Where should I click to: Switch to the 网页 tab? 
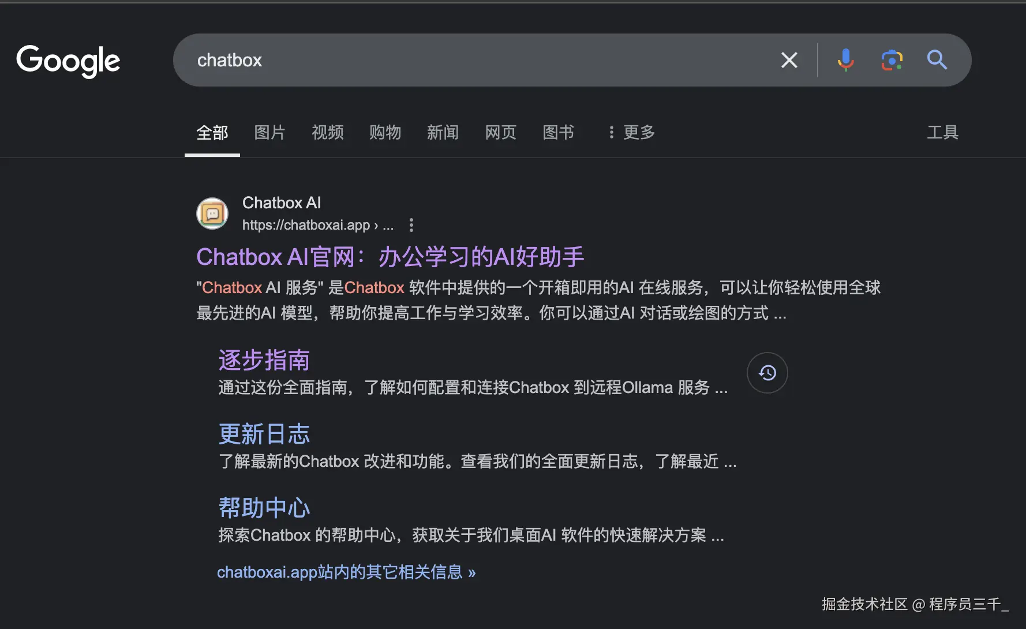coord(501,133)
